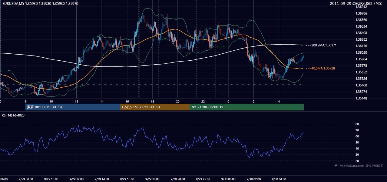This screenshot has width=387, height=182.
Task: Click the ロンドン 15:30-21:00 JST session bar
Action: coord(155,107)
